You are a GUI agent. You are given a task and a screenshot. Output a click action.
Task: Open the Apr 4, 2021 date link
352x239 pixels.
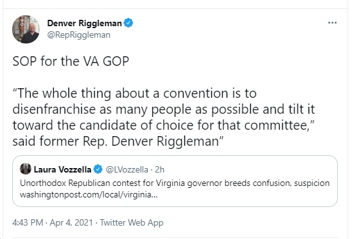point(71,222)
